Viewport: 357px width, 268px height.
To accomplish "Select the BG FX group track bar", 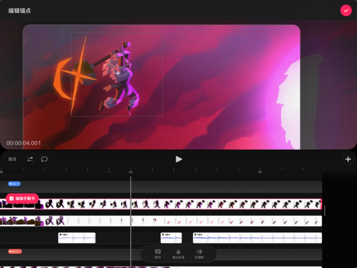I will point(161,255).
